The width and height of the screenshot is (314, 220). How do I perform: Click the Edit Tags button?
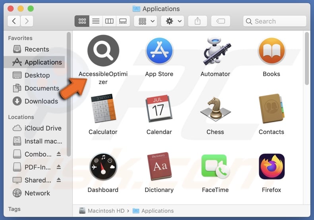pos(221,21)
